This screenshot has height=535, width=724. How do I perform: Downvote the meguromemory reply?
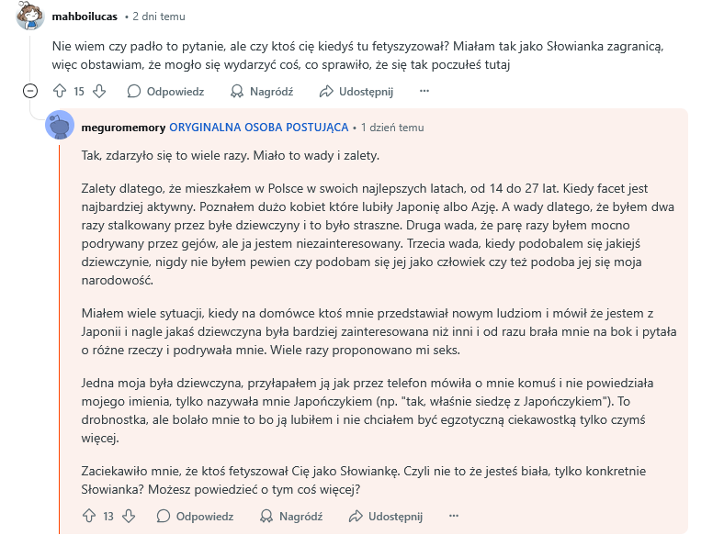point(129,517)
